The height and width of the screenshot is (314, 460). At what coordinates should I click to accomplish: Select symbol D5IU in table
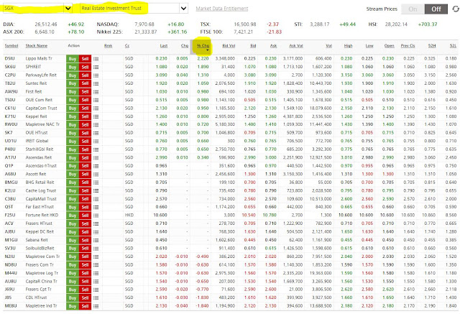9,59
